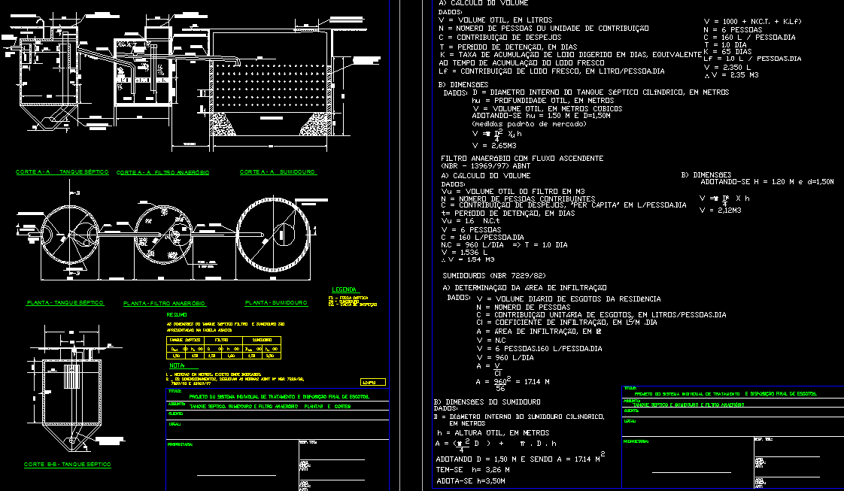The height and width of the screenshot is (491, 844).
Task: Select the 'CORTE B-B - TANQUE SÉPTICO' caption
Action: click(67, 465)
